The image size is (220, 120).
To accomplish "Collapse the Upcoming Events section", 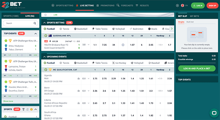I will (x=45, y=57).
